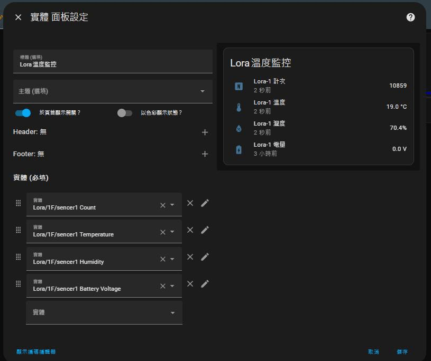Edit the sencer1 Temperature entity with pencil icon
431x361 pixels.
click(x=205, y=230)
